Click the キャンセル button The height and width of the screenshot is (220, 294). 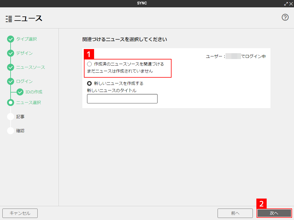[x=20, y=213]
